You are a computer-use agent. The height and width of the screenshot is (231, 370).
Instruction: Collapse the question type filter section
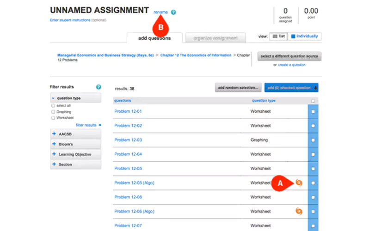(75, 98)
